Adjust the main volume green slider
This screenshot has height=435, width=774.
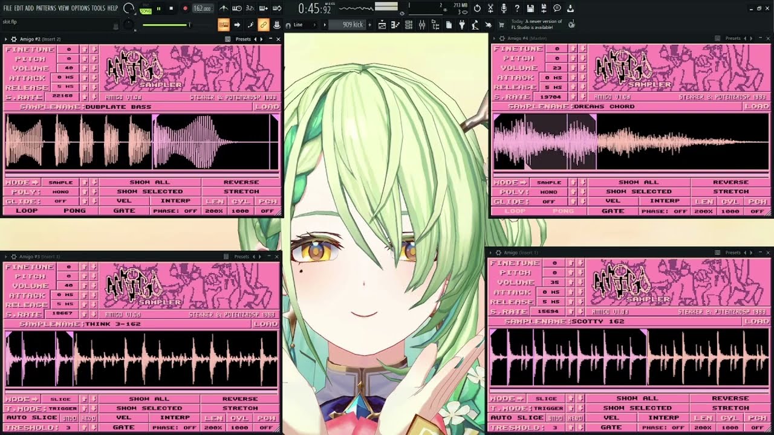click(x=166, y=25)
